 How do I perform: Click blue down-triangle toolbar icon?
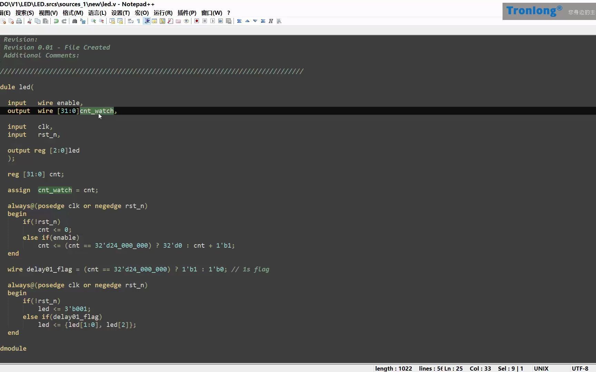[255, 21]
